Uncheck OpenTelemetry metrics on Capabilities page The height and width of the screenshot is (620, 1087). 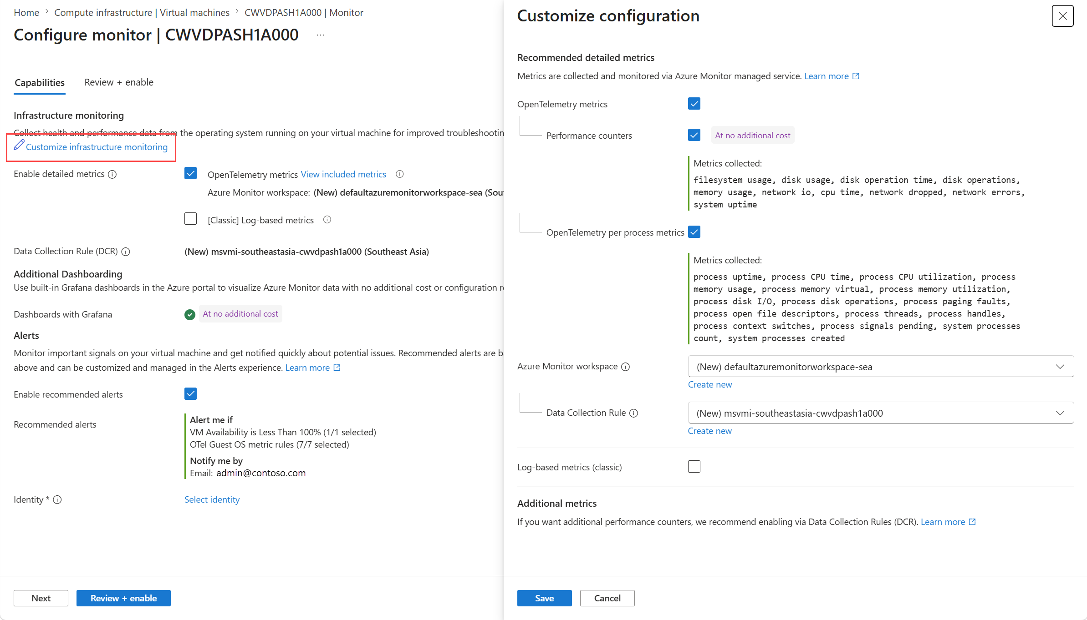click(x=190, y=173)
